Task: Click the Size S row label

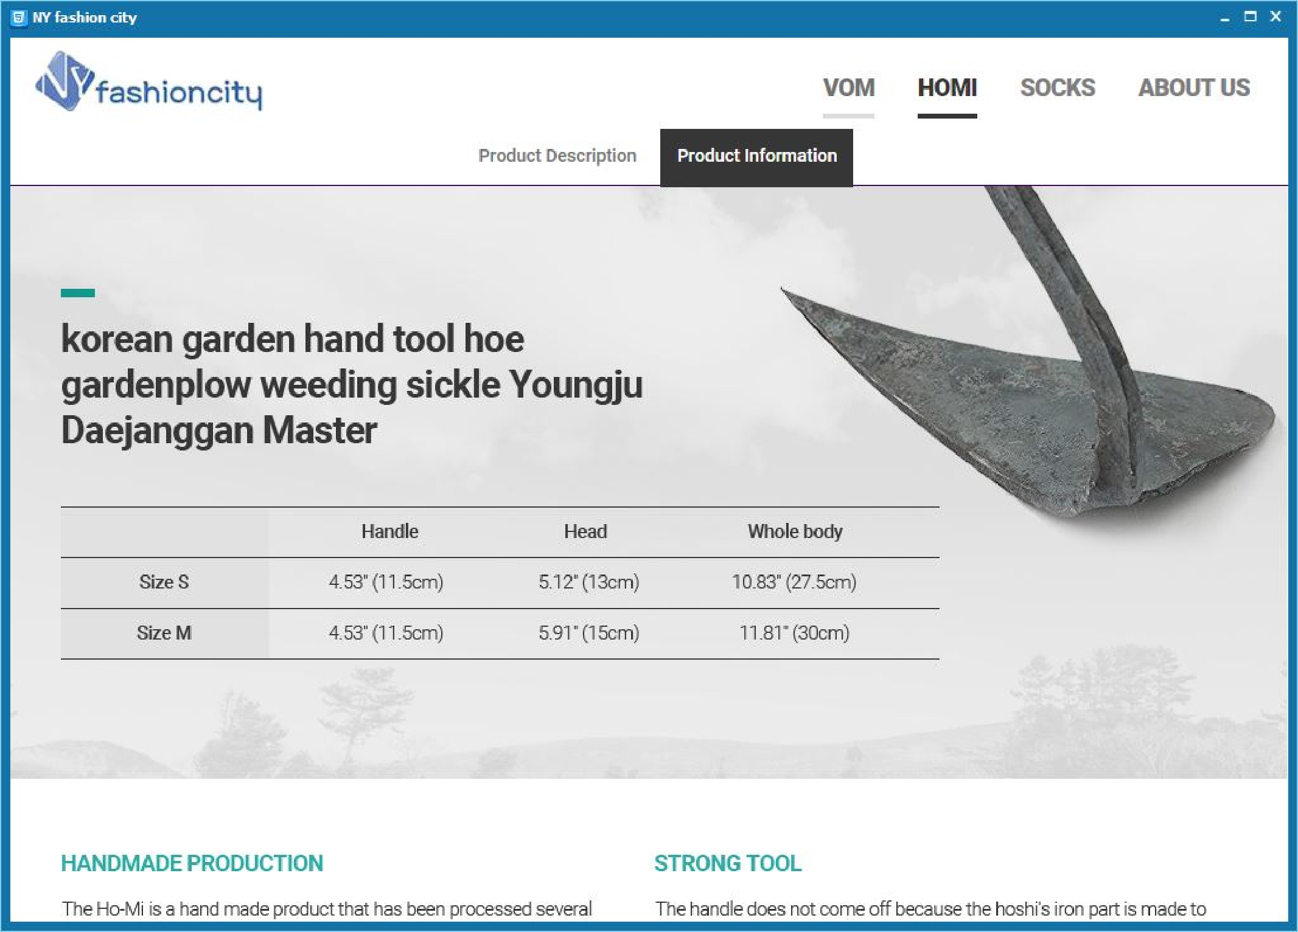Action: [x=164, y=582]
